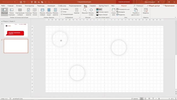Switch to Режим чтения reading view
The height and width of the screenshot is (100, 177).
(x=35, y=12)
